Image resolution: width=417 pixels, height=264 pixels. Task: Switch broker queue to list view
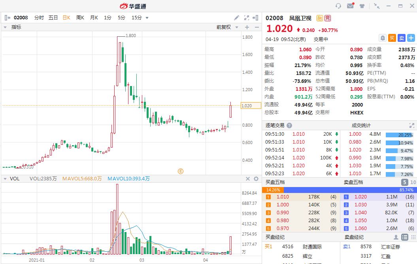[404, 237]
